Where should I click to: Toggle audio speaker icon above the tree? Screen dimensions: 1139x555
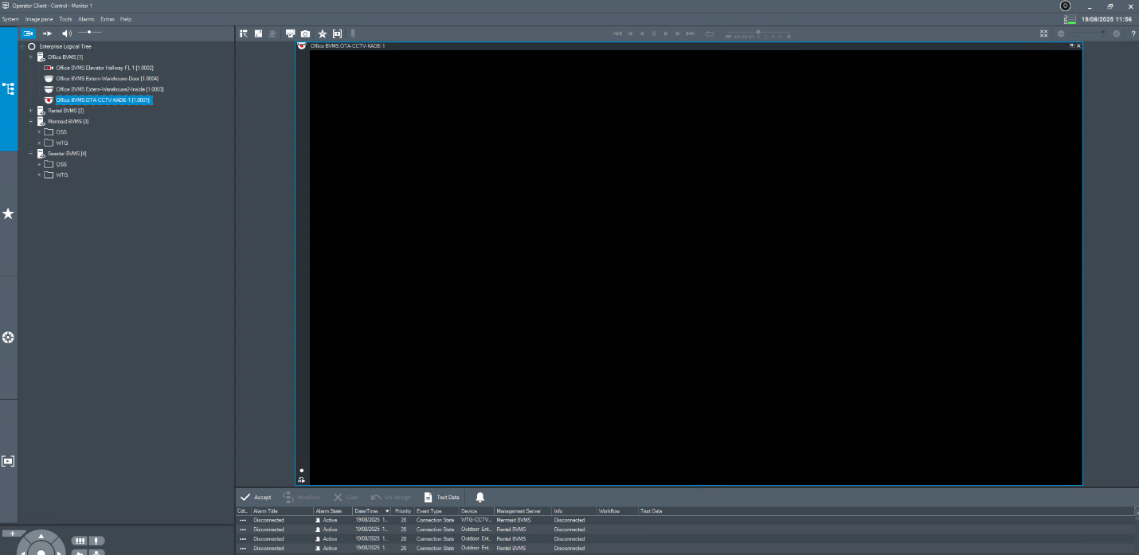click(x=67, y=33)
